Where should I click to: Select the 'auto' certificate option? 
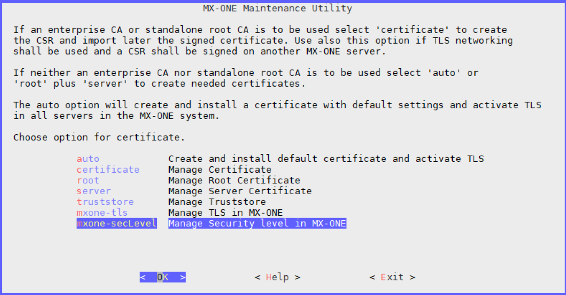tap(88, 159)
